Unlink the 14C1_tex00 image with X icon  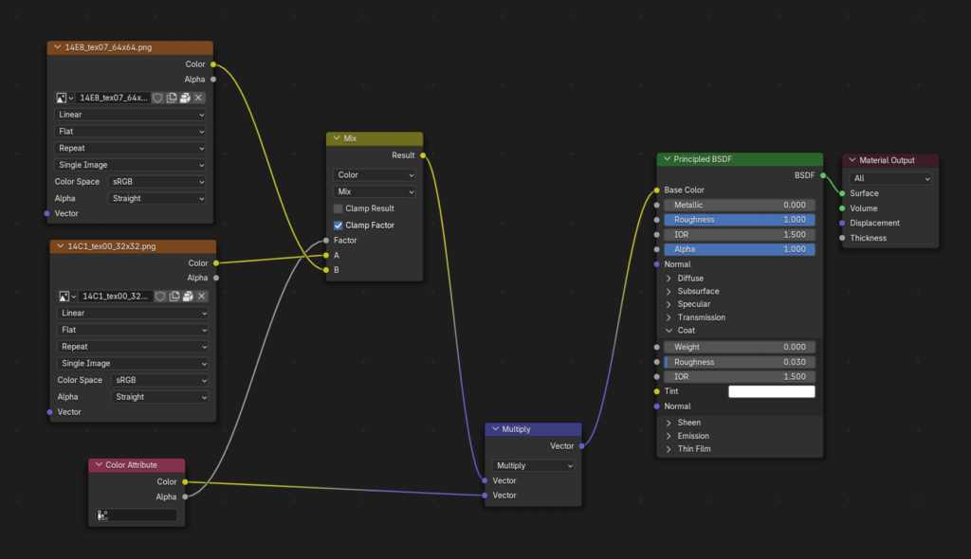click(x=201, y=297)
